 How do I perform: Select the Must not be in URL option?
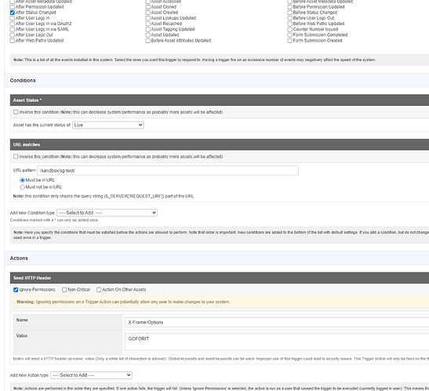click(23, 187)
